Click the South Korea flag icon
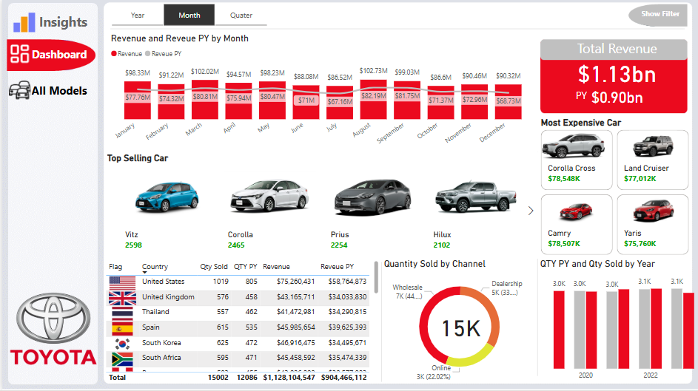This screenshot has width=698, height=391. (122, 344)
